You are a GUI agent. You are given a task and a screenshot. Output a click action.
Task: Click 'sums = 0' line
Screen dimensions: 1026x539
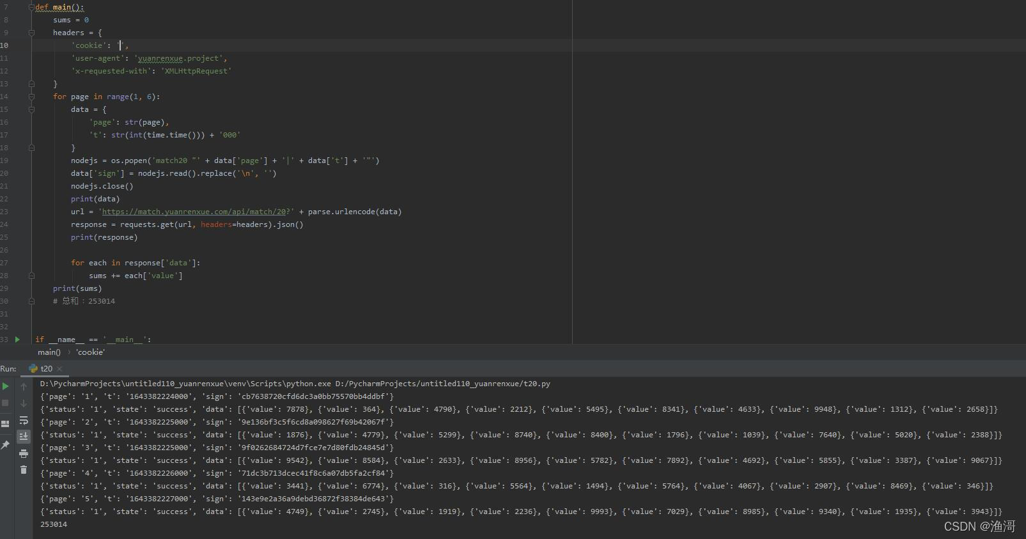(x=71, y=20)
